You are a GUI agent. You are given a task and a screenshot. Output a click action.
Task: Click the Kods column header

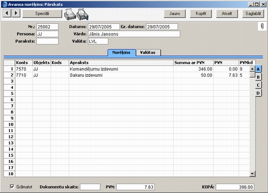click(x=60, y=63)
